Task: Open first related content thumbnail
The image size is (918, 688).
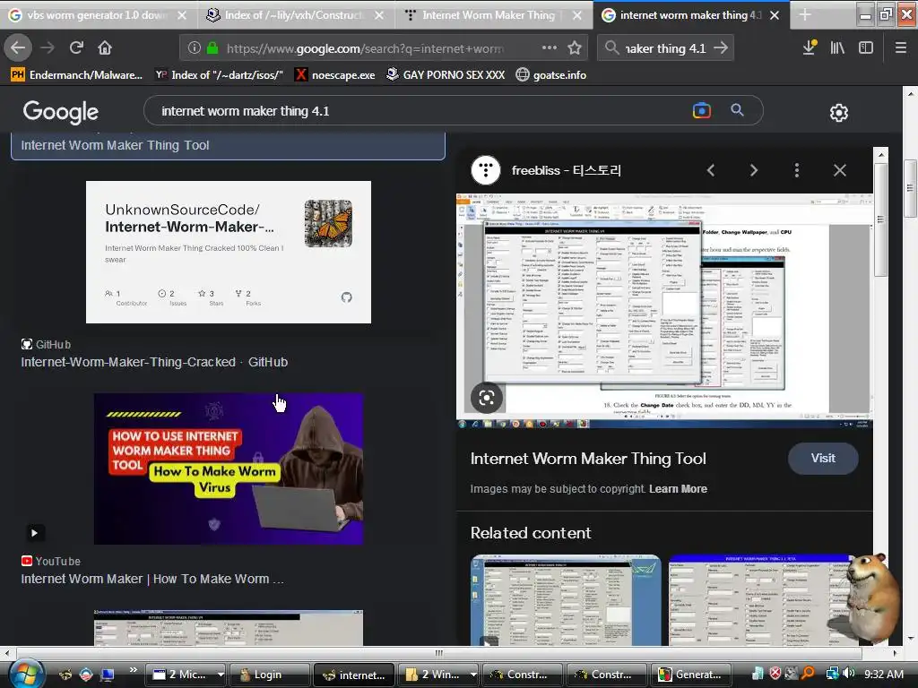Action: click(x=566, y=600)
